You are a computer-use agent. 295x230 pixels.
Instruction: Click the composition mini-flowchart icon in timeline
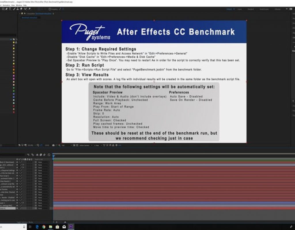(28, 155)
